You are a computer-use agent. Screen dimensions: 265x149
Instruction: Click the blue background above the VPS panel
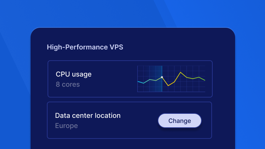132,14
